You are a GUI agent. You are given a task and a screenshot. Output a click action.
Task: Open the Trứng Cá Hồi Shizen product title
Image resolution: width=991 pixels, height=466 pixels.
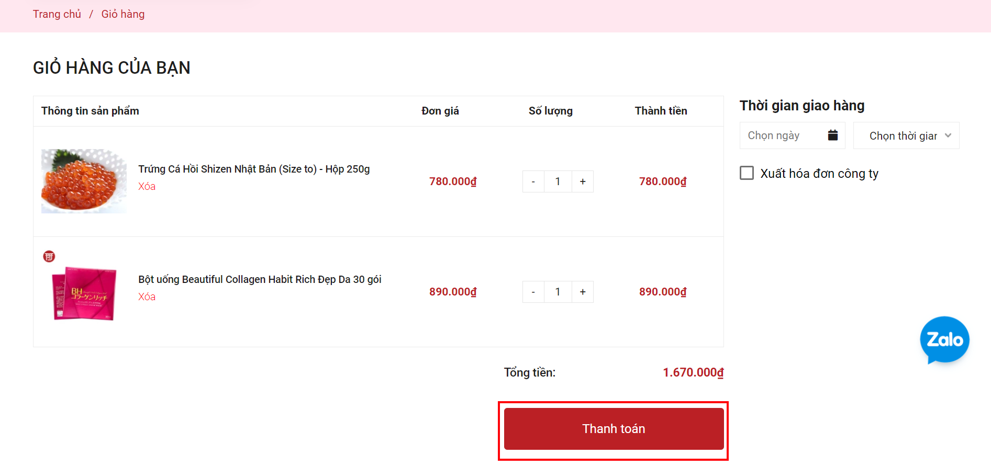pos(254,169)
